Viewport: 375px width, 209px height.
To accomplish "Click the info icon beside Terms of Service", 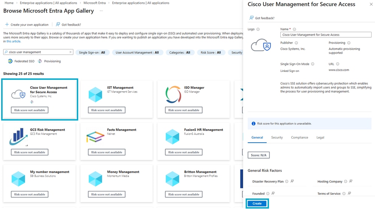I will (344, 194).
